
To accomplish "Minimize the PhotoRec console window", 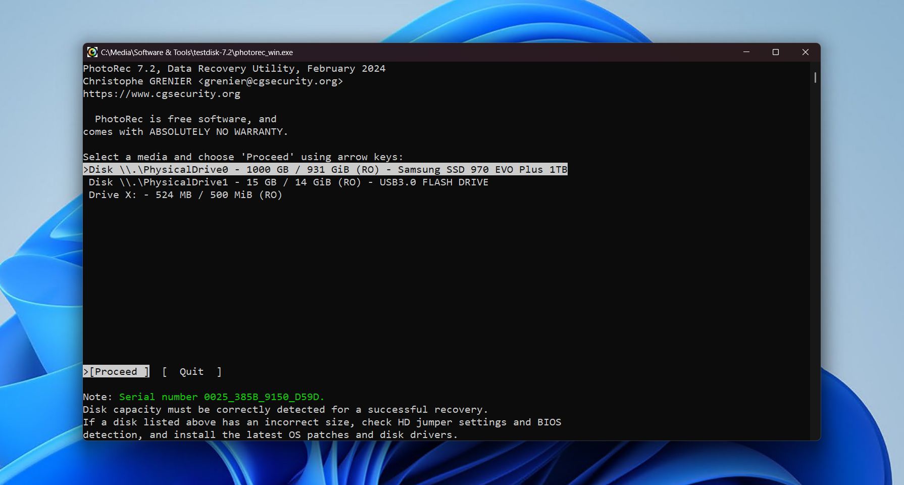I will (746, 53).
